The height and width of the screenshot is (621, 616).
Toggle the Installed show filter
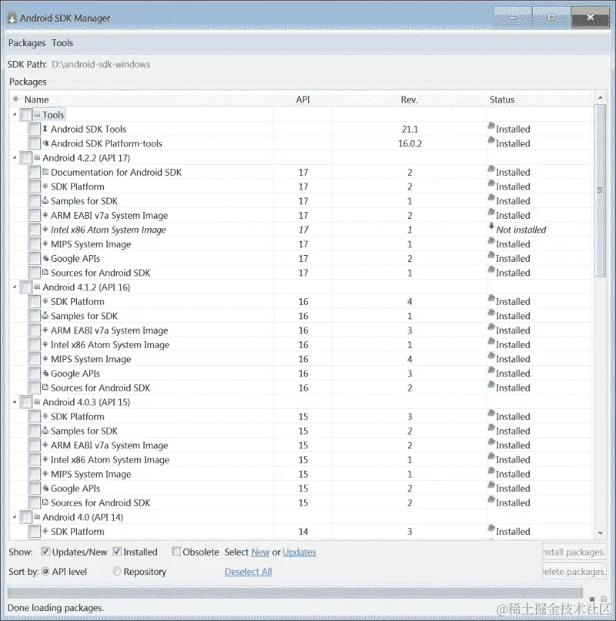tap(117, 552)
